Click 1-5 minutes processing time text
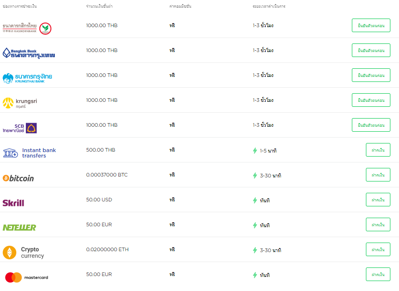 tap(268, 151)
